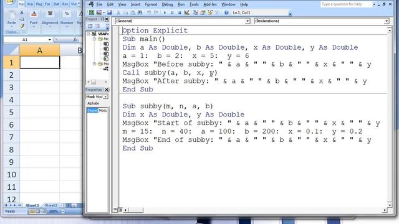Switch to Full Module View icon at bottom of code pane

click(120, 210)
